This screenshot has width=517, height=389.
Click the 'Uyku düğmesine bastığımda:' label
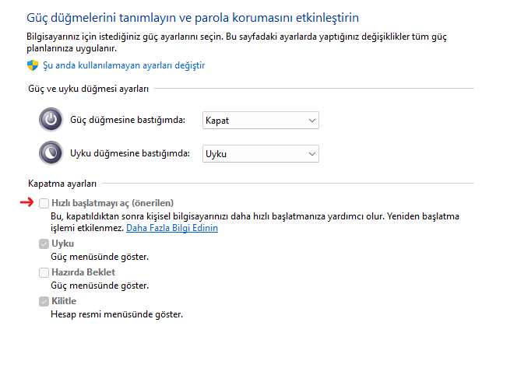click(x=130, y=153)
